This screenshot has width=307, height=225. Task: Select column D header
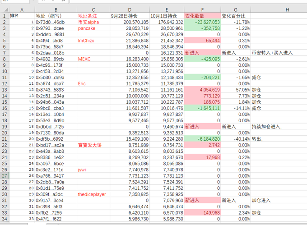click(130, 9)
